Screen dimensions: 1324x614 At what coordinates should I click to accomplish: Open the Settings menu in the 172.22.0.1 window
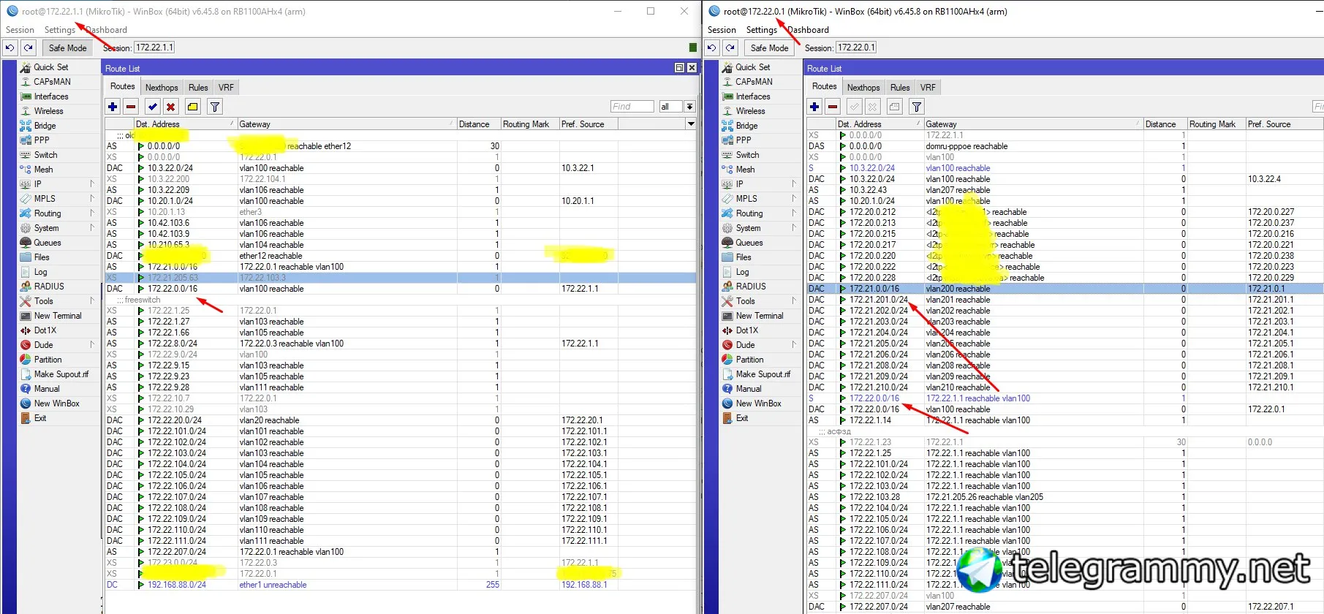[x=761, y=30]
